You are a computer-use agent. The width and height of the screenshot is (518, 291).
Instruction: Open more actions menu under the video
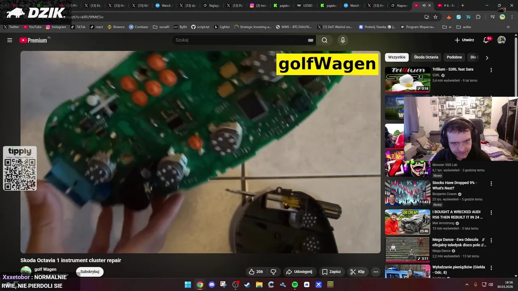[376, 272]
